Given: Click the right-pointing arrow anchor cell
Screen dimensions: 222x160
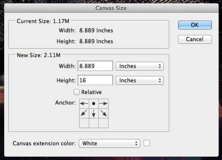Looking at the screenshot, I should [103, 103].
